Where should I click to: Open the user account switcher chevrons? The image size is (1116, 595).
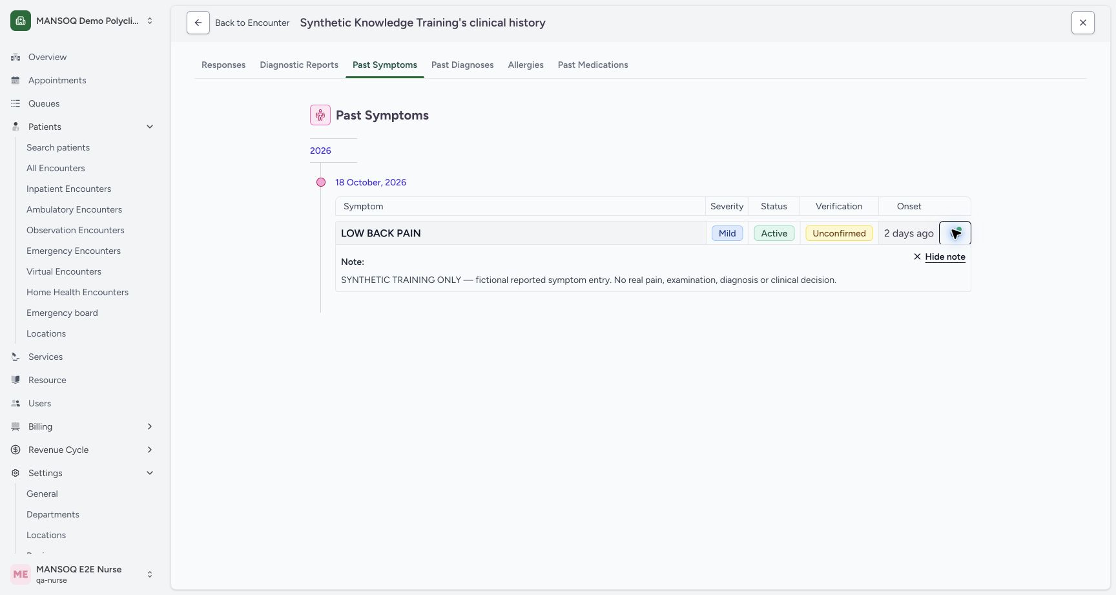150,574
